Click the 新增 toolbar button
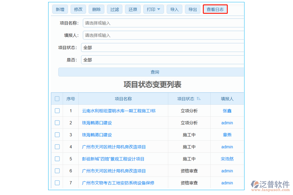The width and height of the screenshot is (293, 195). pos(60,9)
